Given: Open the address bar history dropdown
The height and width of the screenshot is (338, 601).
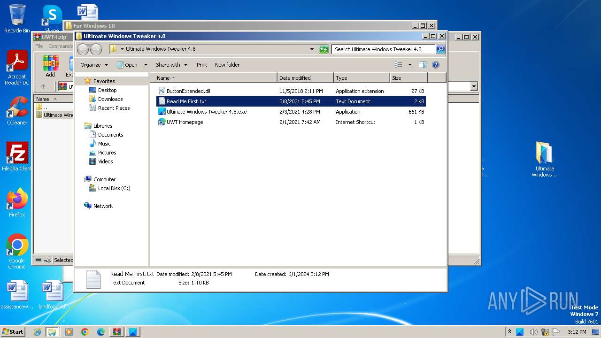Looking at the screenshot, I should click(312, 49).
